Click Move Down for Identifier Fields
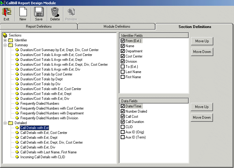234x168 pixels. tap(202, 52)
